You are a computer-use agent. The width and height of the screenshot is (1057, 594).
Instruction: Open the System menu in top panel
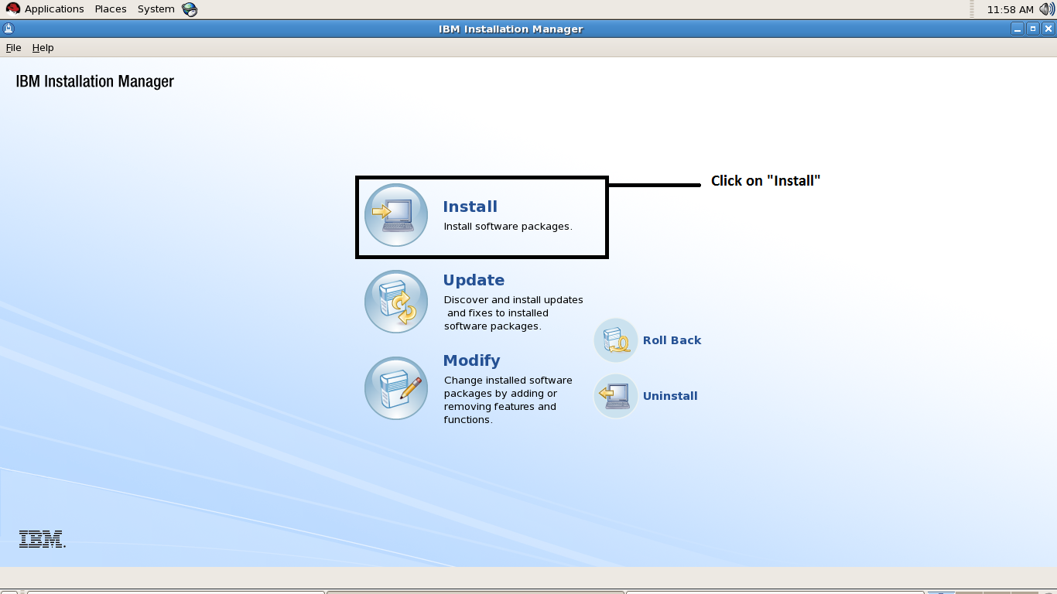156,9
